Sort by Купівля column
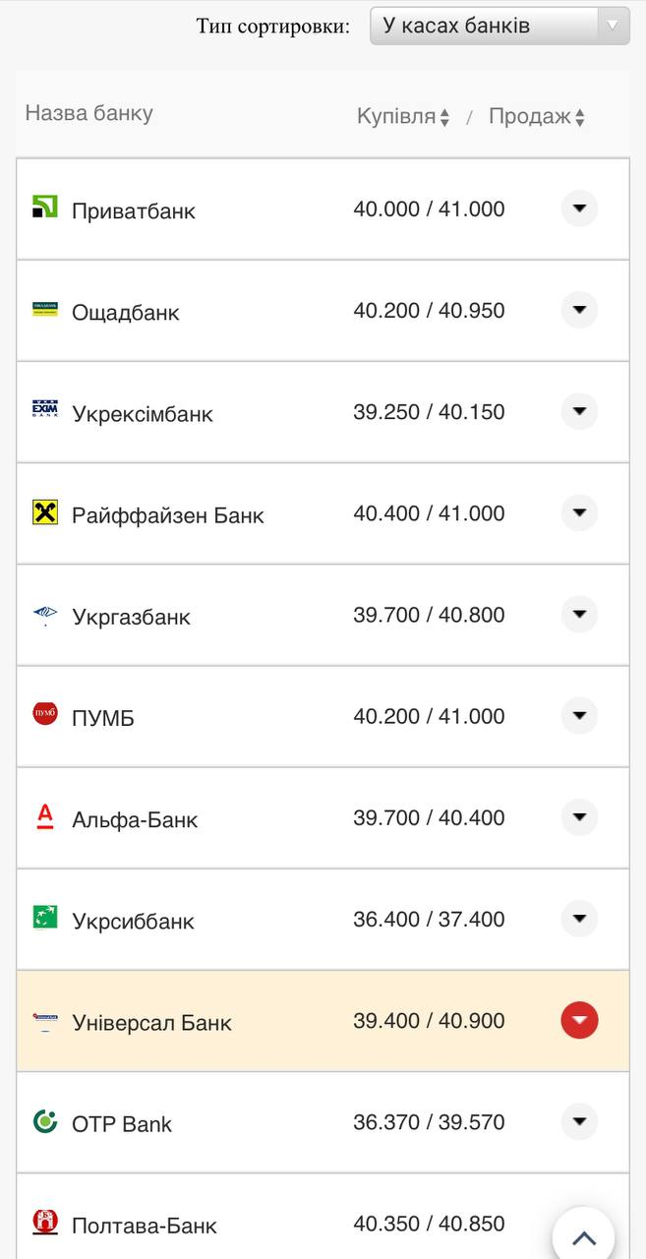The width and height of the screenshot is (646, 1259). coord(403,117)
